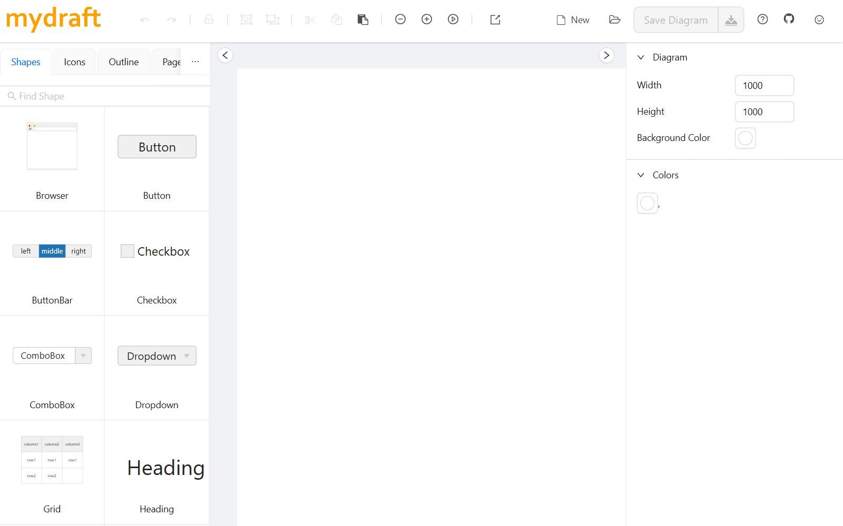Click the export share icon

tap(495, 19)
